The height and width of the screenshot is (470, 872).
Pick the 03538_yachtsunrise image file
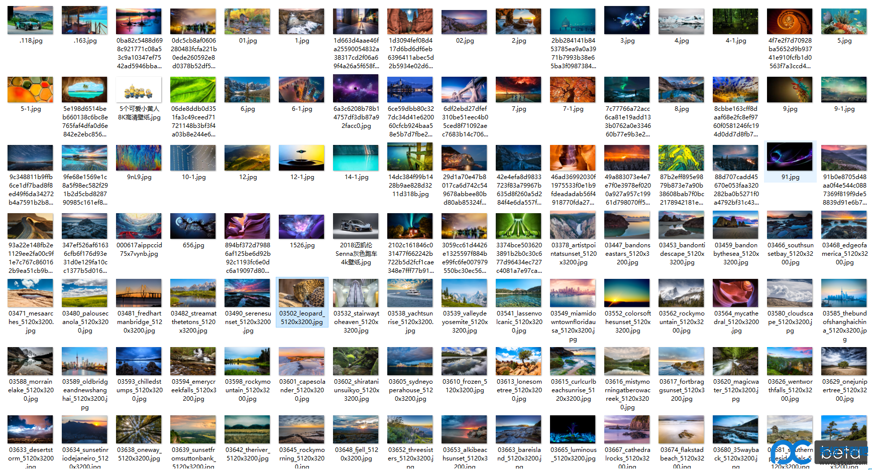click(x=410, y=294)
